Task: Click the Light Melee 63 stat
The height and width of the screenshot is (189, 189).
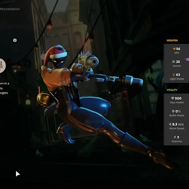Action: [177, 77]
